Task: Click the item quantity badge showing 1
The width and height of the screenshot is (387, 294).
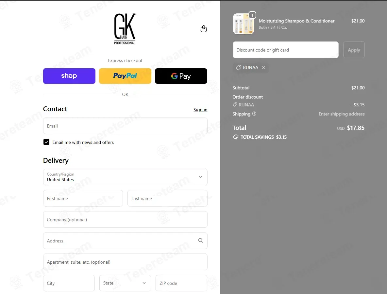Action: (x=252, y=15)
